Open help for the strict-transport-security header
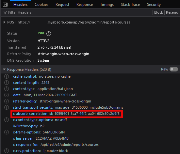This screenshot has width=180, height=154. tap(7, 107)
